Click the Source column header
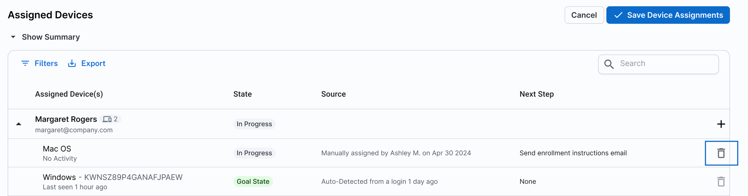The image size is (748, 196). pyautogui.click(x=333, y=94)
